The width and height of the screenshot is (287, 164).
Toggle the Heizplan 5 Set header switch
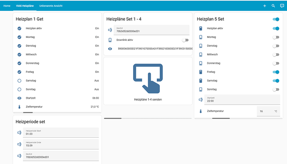click(276, 19)
